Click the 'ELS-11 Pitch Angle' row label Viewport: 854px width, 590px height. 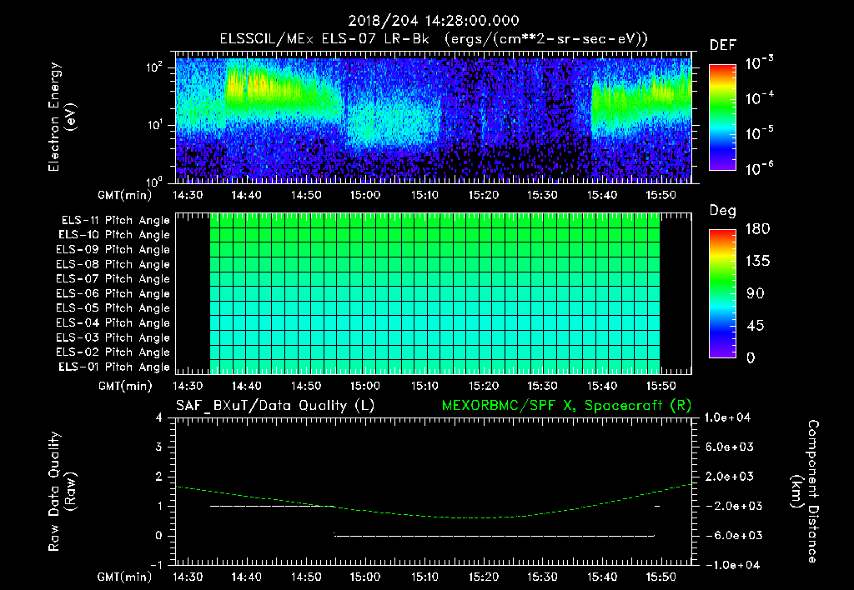tap(115, 221)
